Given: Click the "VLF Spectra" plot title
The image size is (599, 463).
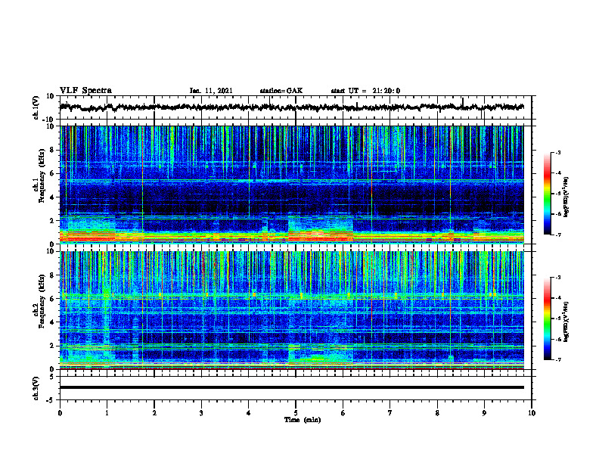Looking at the screenshot, I should coord(85,91).
